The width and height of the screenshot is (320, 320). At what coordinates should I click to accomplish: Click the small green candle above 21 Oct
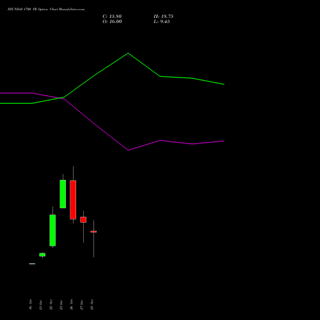point(42,255)
